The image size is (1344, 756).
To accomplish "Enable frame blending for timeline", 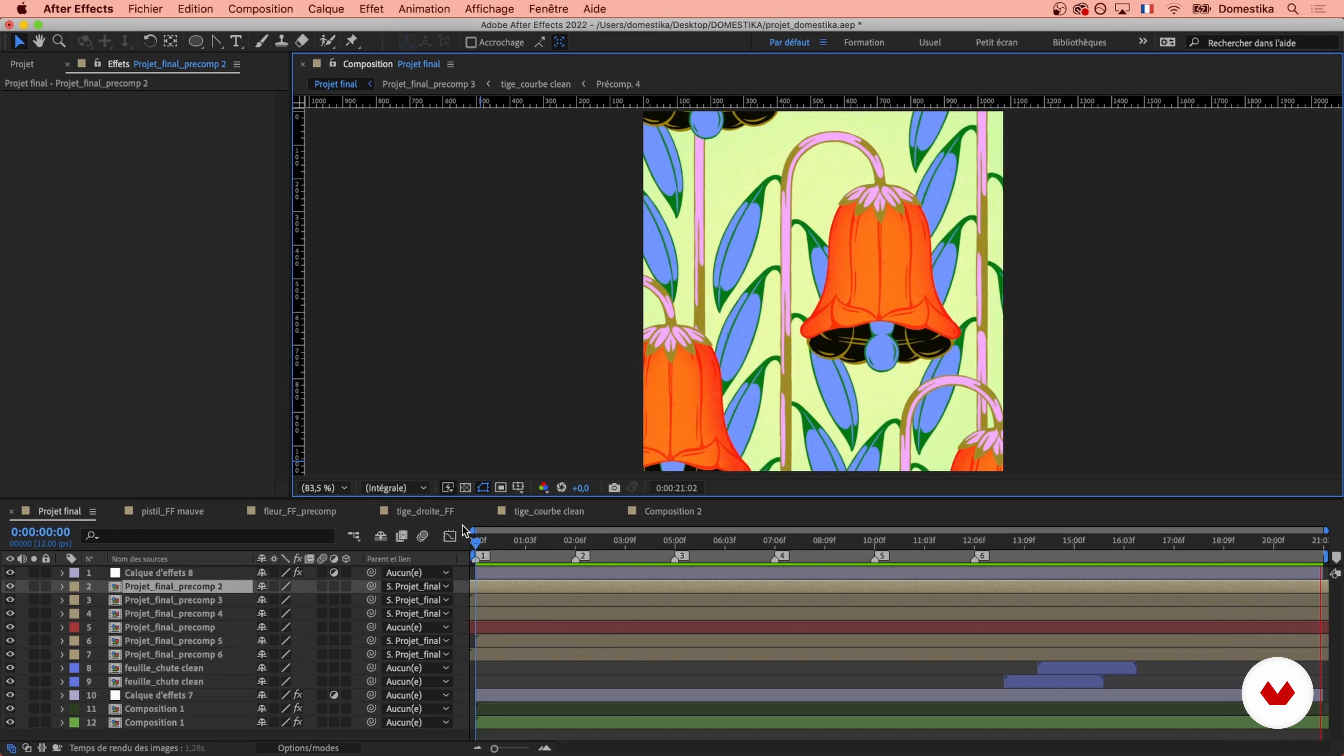I will (x=401, y=536).
